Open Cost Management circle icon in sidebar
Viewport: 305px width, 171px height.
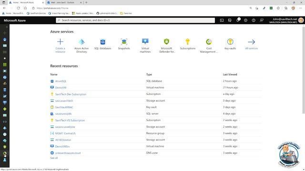[x=5, y=153]
